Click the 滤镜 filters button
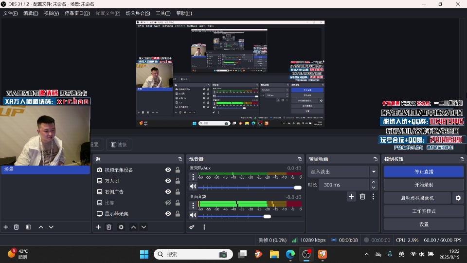 tap(119, 145)
